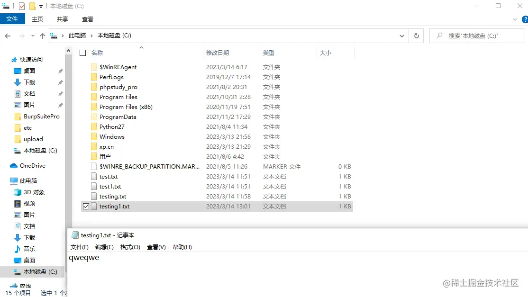Expand the ribbon with the chevron
This screenshot has width=528, height=297.
(x=515, y=19)
